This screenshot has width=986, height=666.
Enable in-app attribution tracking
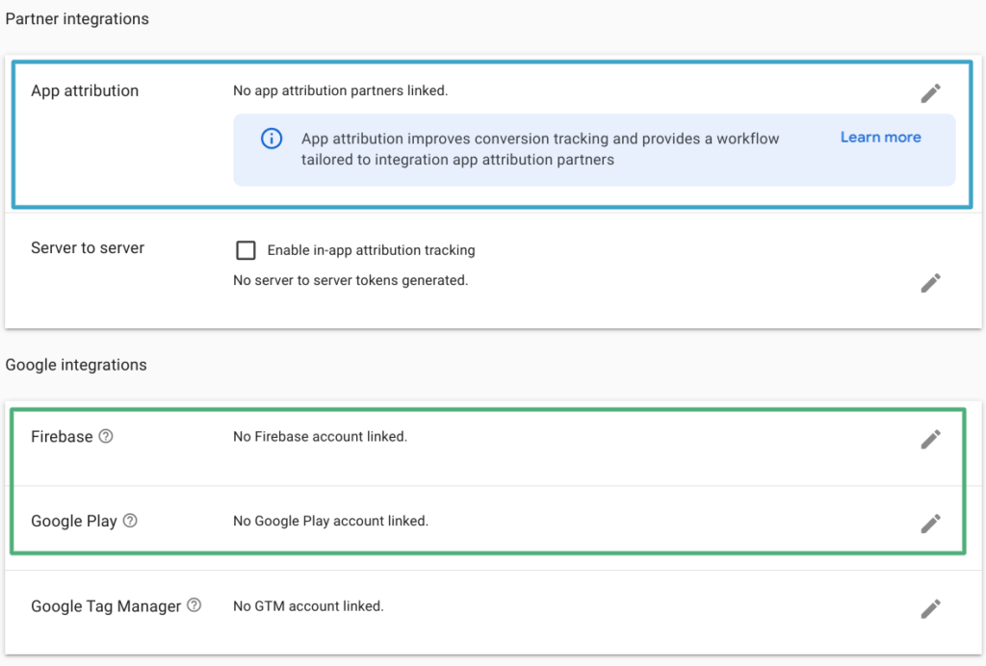(246, 249)
